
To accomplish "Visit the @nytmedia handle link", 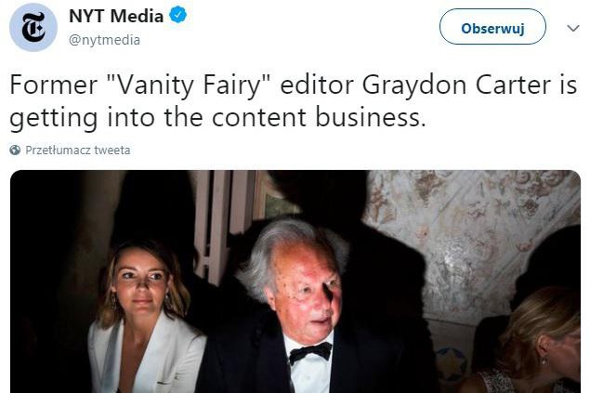I will tap(104, 40).
